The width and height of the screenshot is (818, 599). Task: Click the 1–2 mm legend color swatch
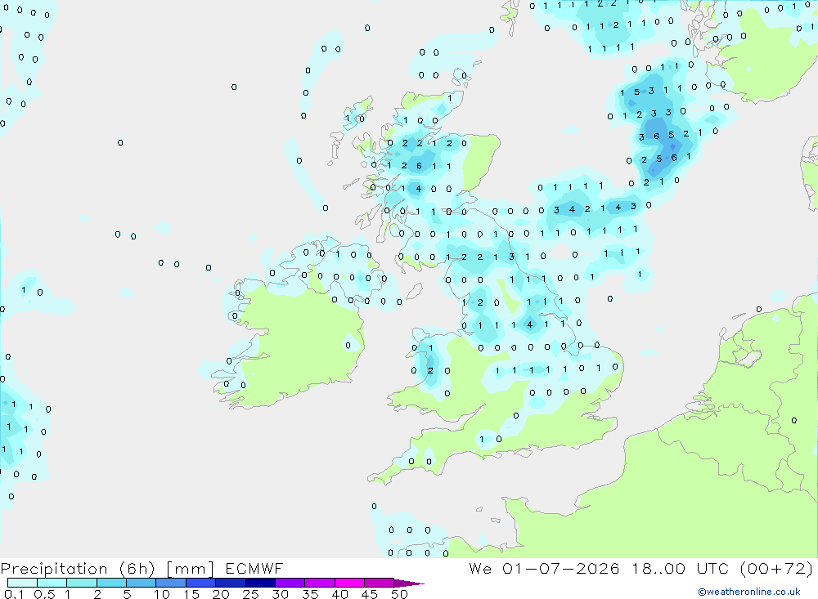(x=81, y=583)
